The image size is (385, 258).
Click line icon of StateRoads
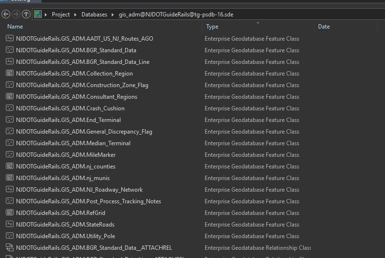click(x=10, y=224)
